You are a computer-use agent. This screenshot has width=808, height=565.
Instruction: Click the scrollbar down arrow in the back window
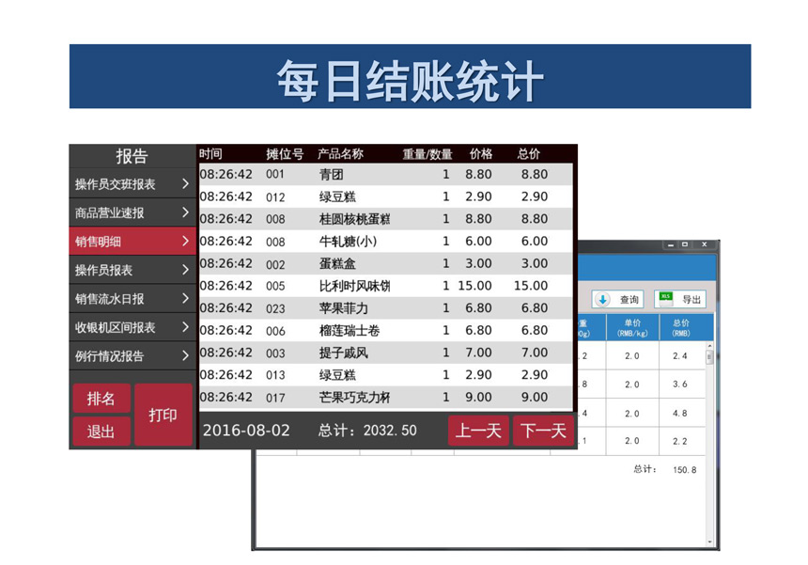709,541
